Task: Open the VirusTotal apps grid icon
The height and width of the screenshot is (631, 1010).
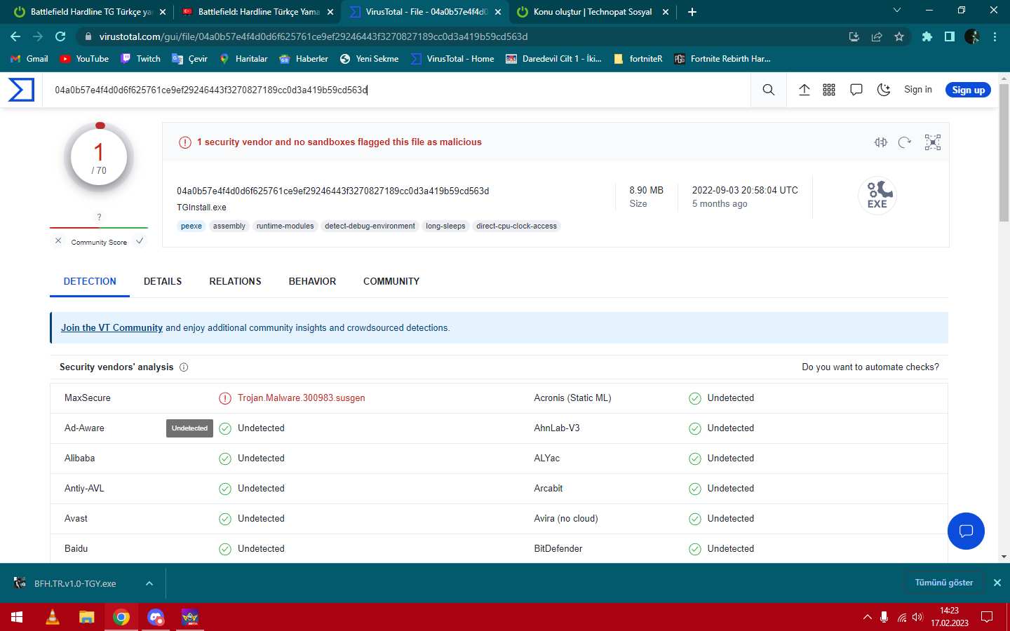Action: click(x=829, y=90)
